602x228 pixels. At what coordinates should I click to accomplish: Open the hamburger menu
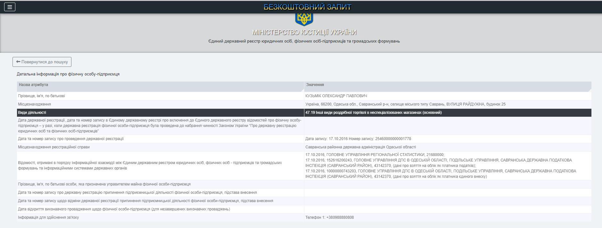click(10, 7)
